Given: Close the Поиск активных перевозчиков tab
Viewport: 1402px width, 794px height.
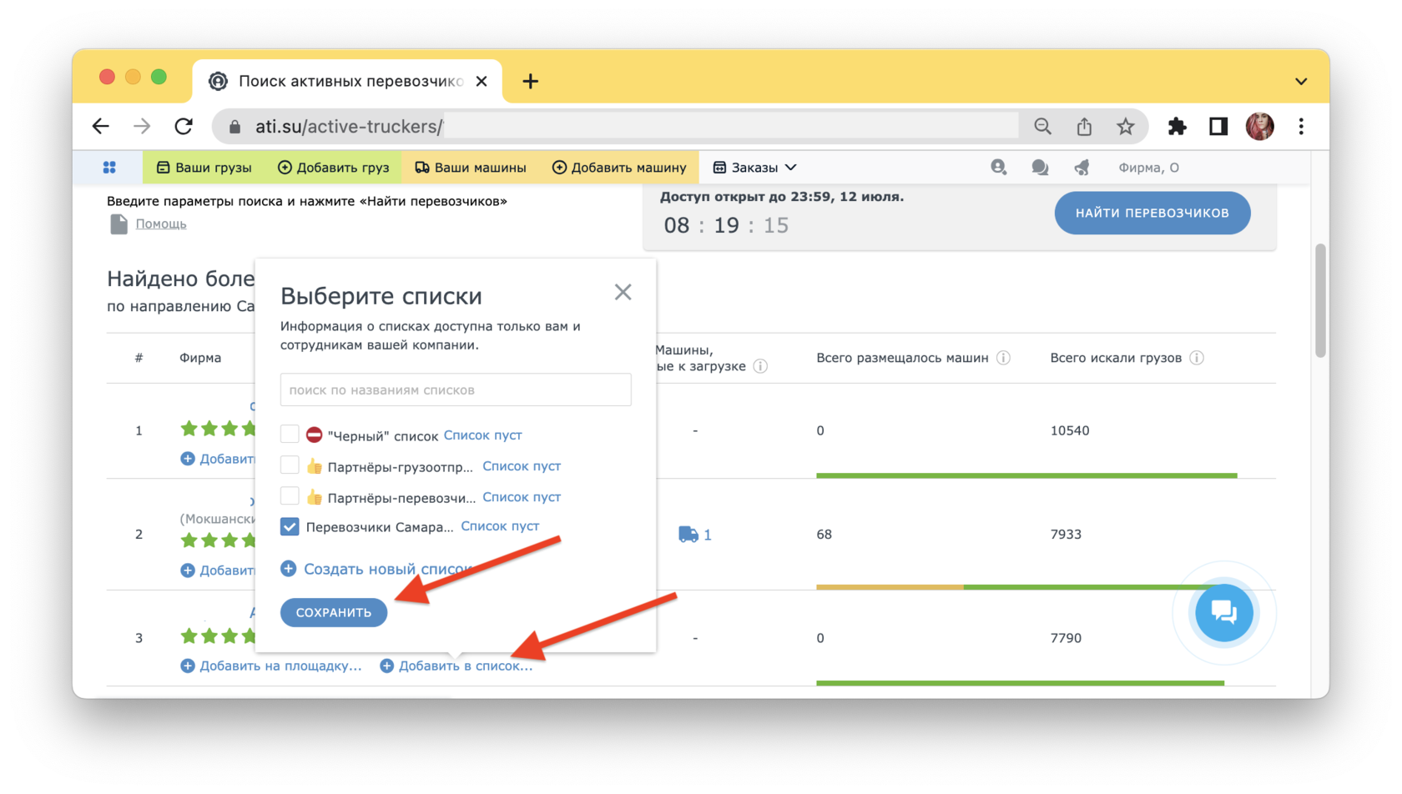Looking at the screenshot, I should tap(482, 81).
